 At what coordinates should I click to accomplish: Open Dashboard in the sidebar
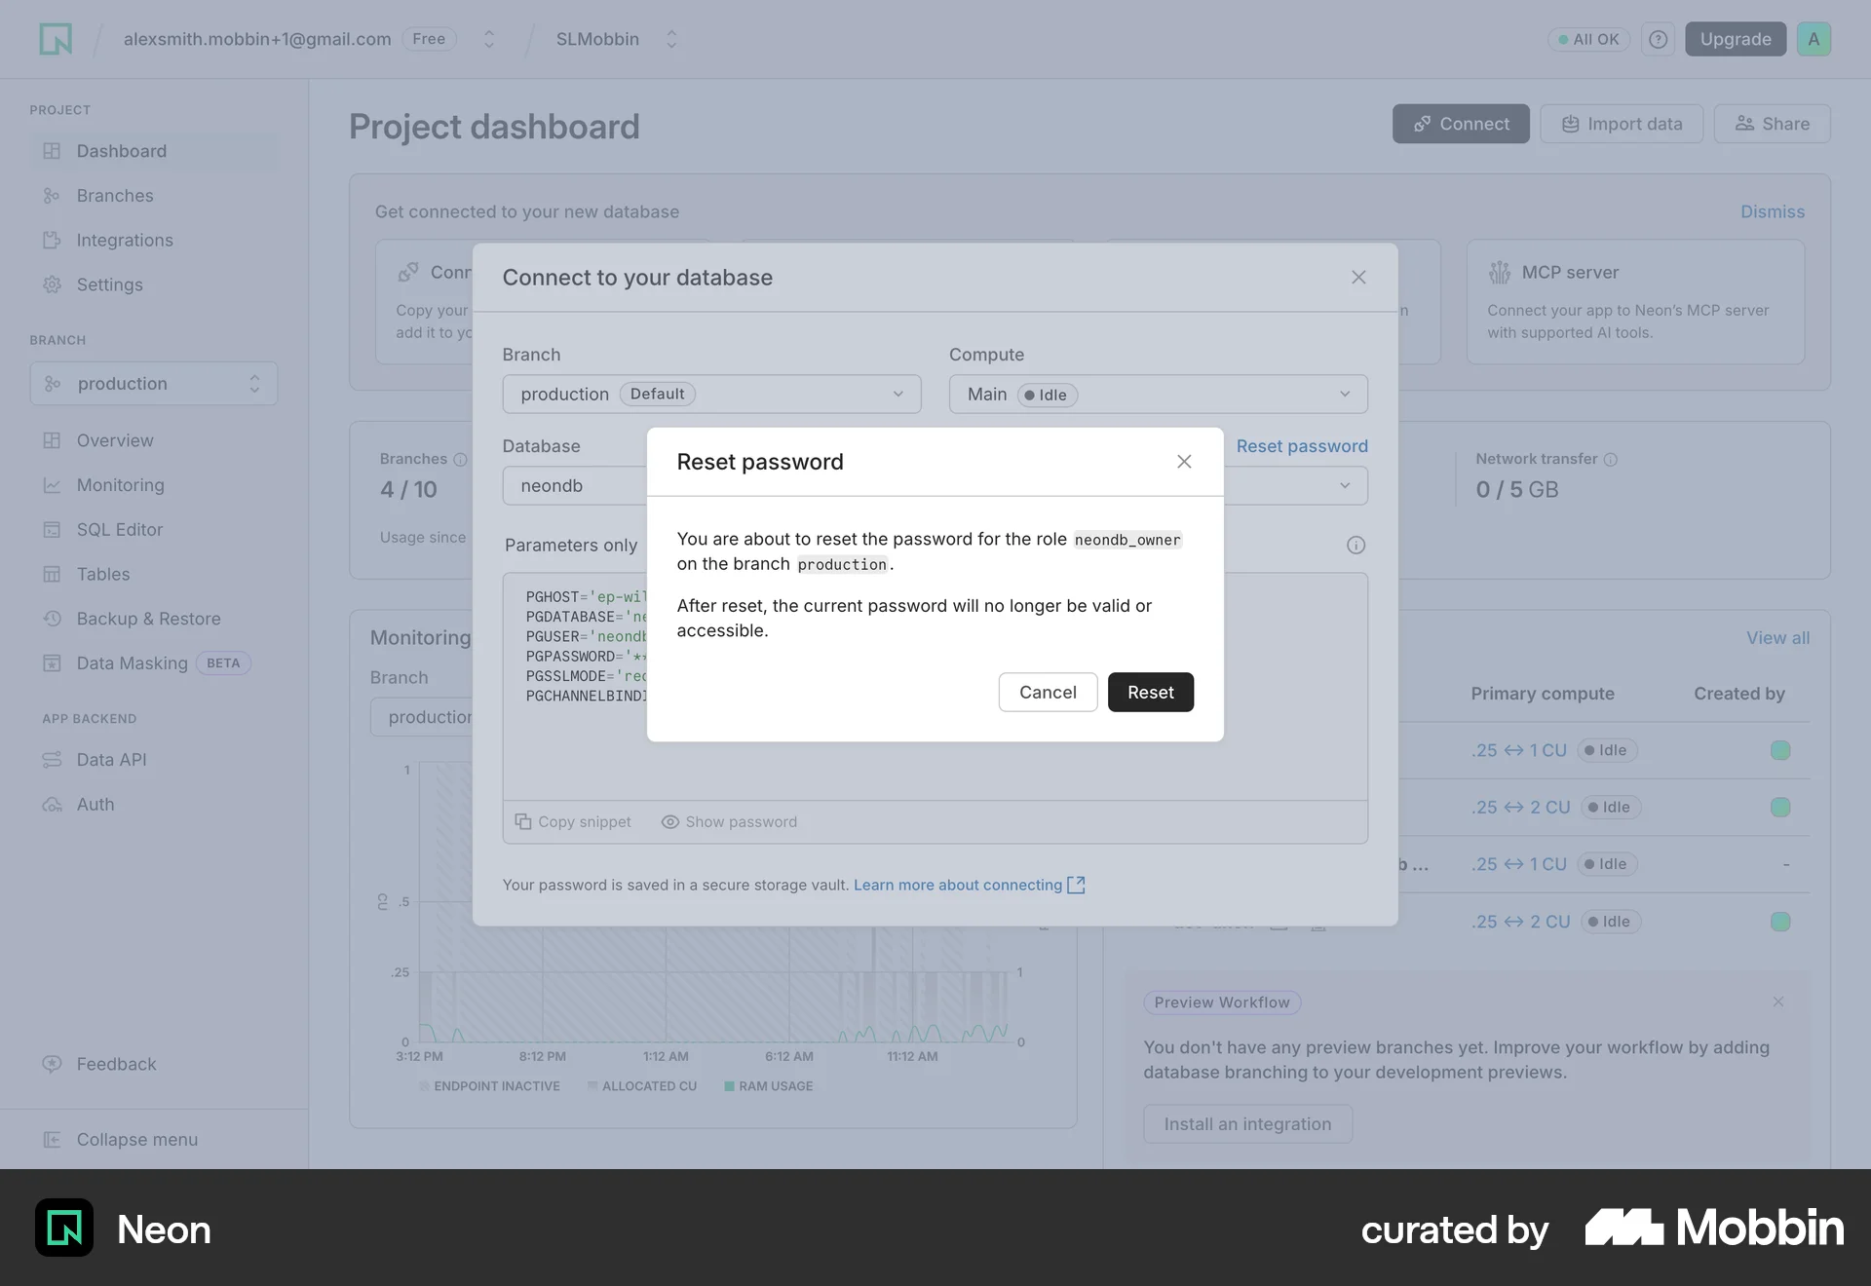(154, 151)
